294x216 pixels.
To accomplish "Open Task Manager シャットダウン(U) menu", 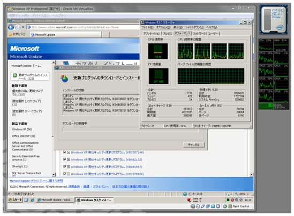I will 194,27.
